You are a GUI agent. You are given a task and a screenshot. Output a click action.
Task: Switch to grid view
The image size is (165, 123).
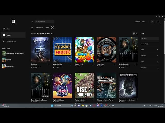click(134, 34)
